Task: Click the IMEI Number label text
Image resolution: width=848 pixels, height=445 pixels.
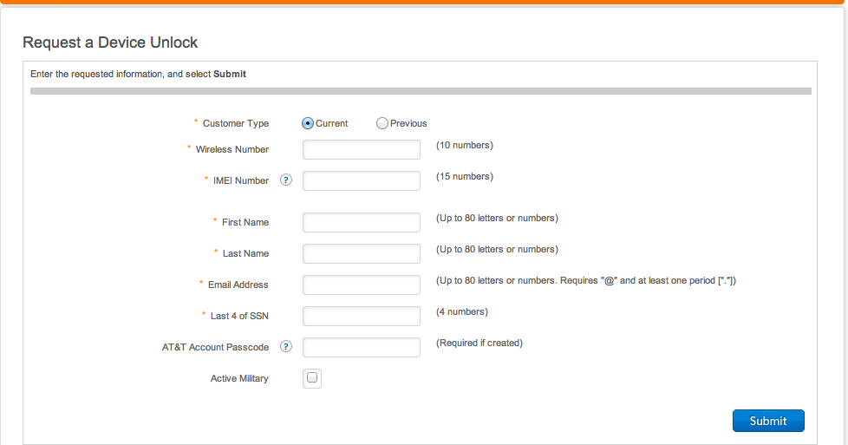Action: [241, 180]
